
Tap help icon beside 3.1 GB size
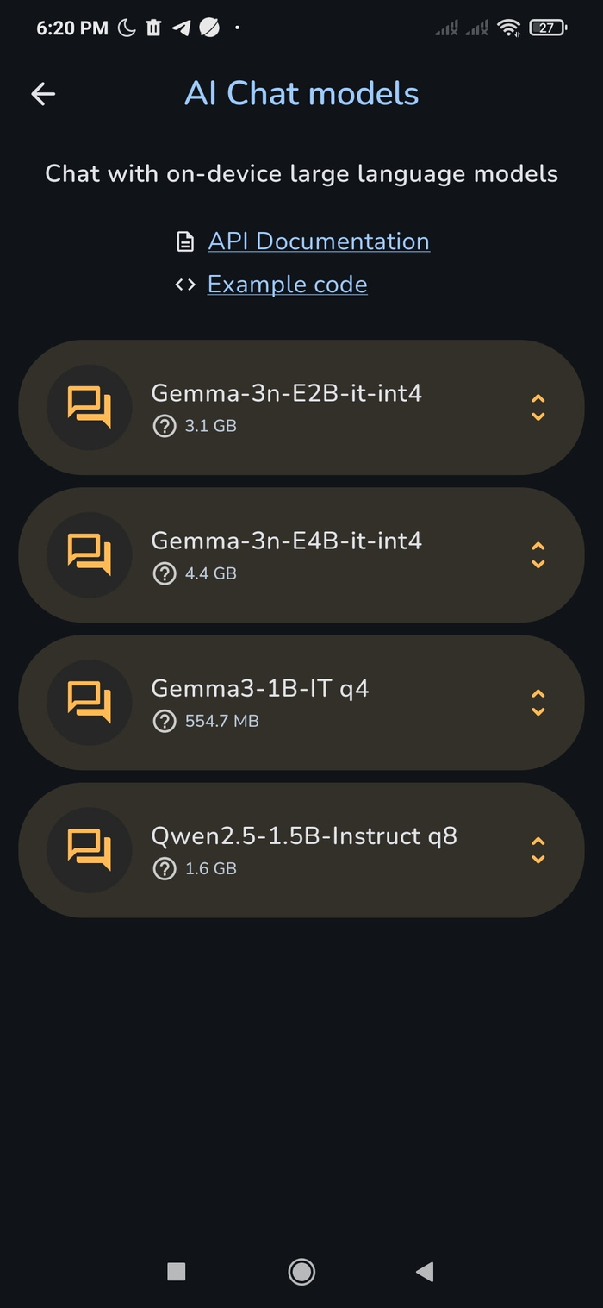164,426
